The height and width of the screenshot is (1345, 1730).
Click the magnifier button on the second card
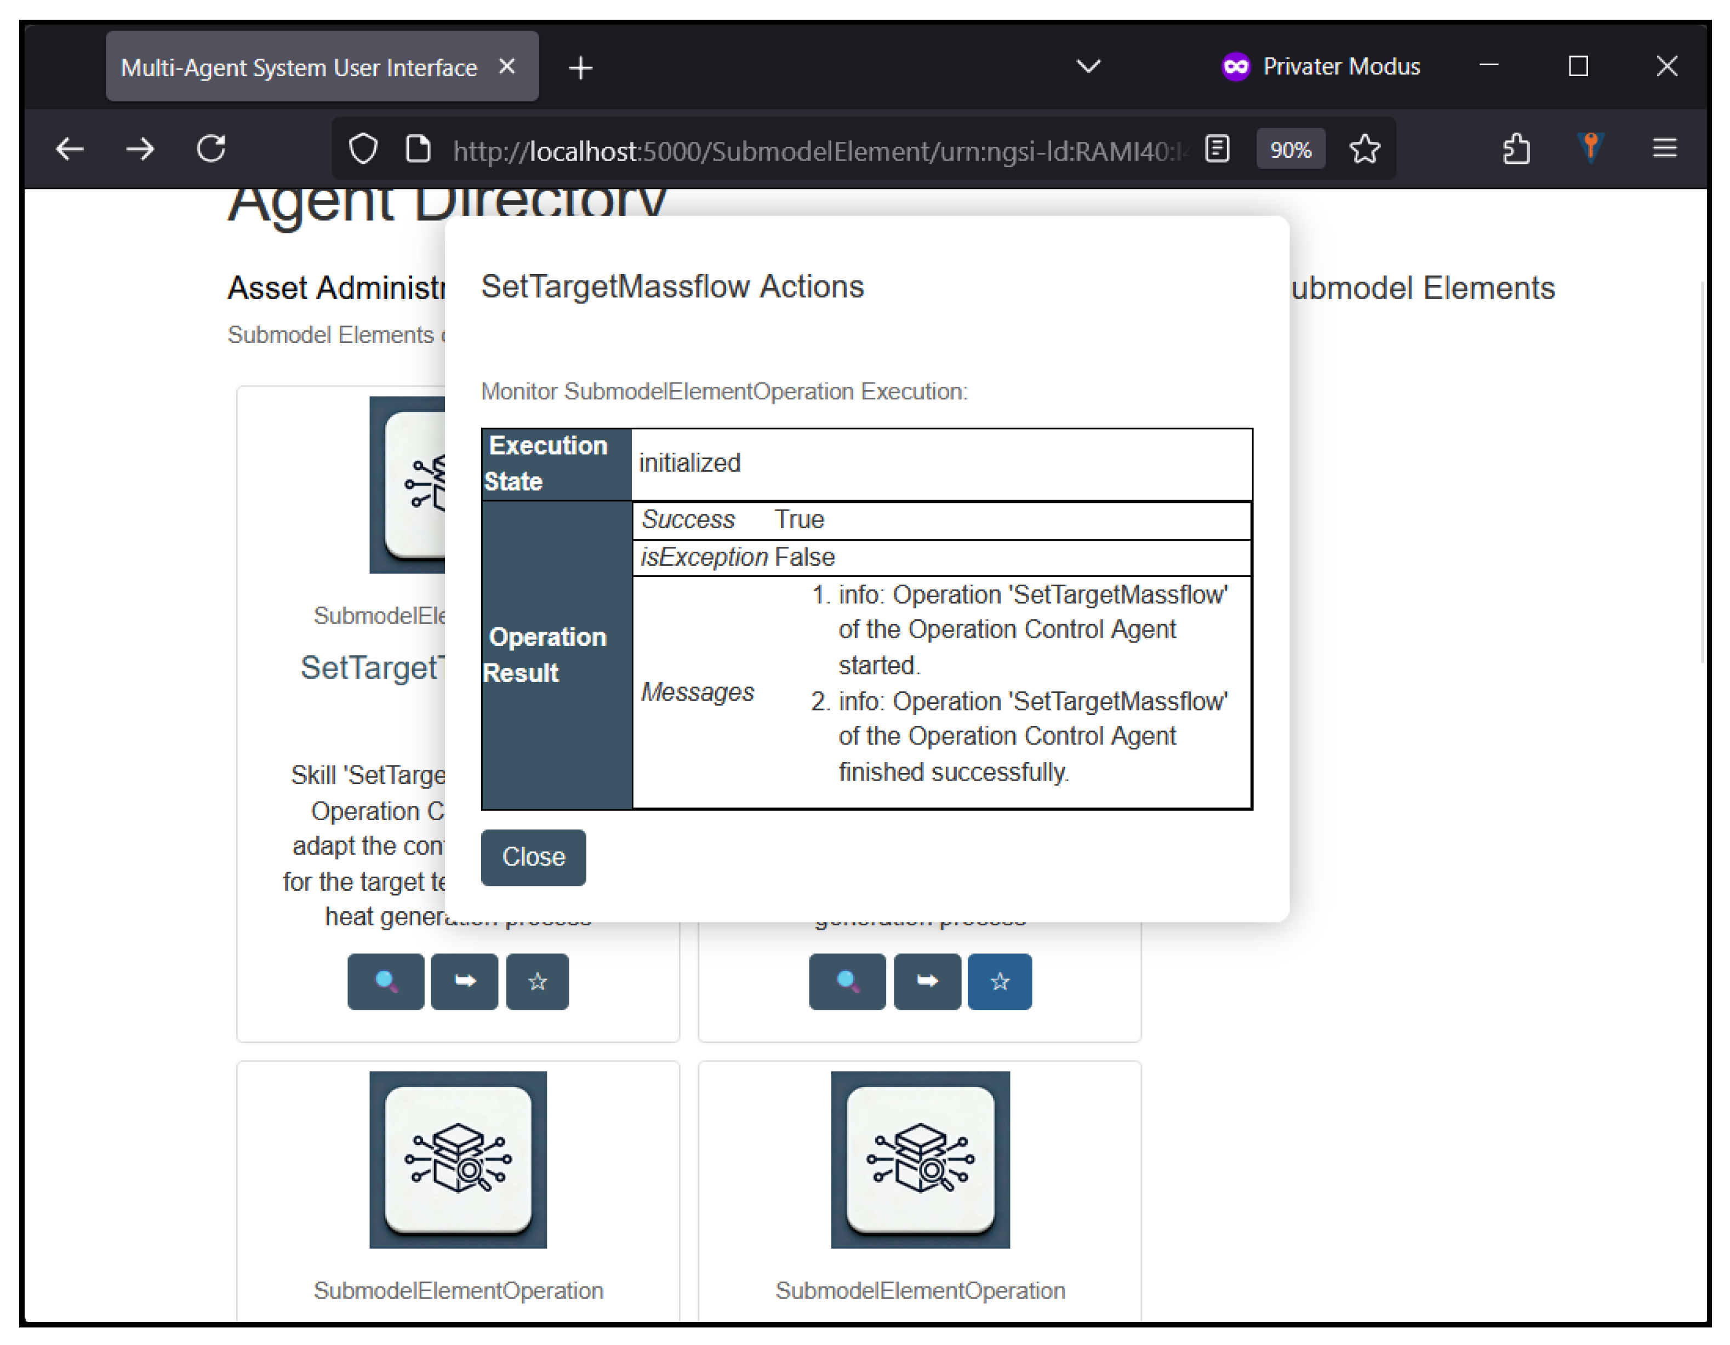coord(847,981)
